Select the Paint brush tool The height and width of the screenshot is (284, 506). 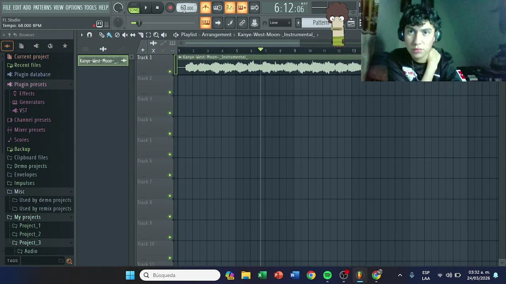(109, 35)
